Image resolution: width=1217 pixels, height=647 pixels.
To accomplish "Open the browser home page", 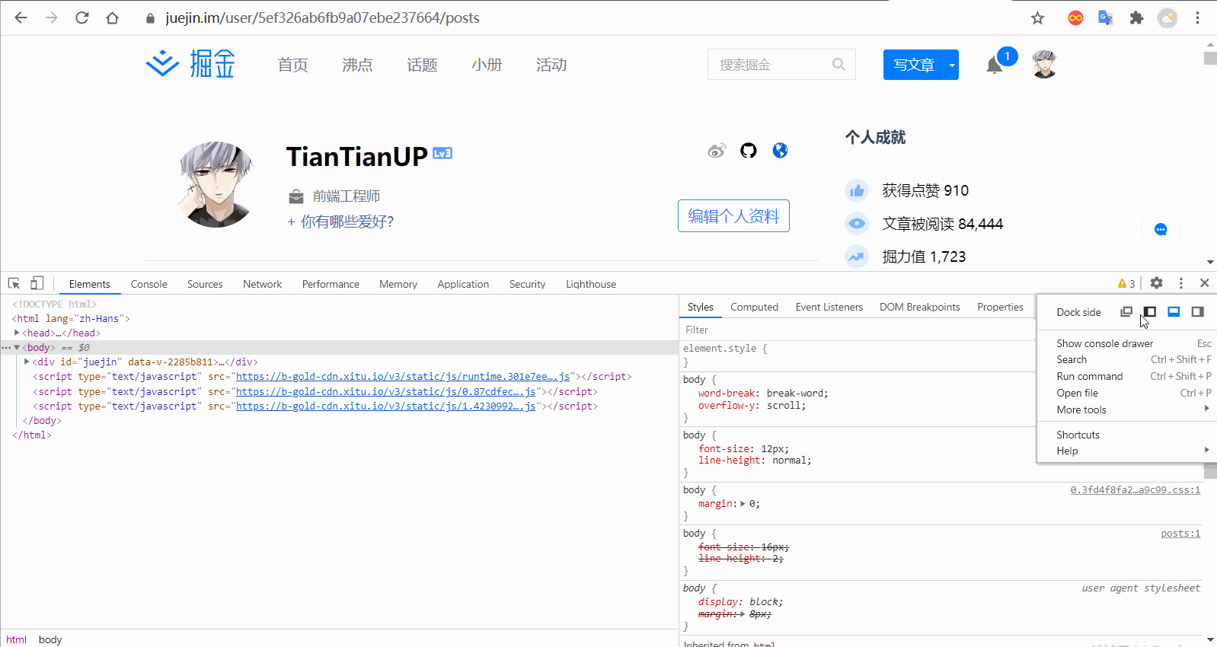I will pyautogui.click(x=112, y=18).
